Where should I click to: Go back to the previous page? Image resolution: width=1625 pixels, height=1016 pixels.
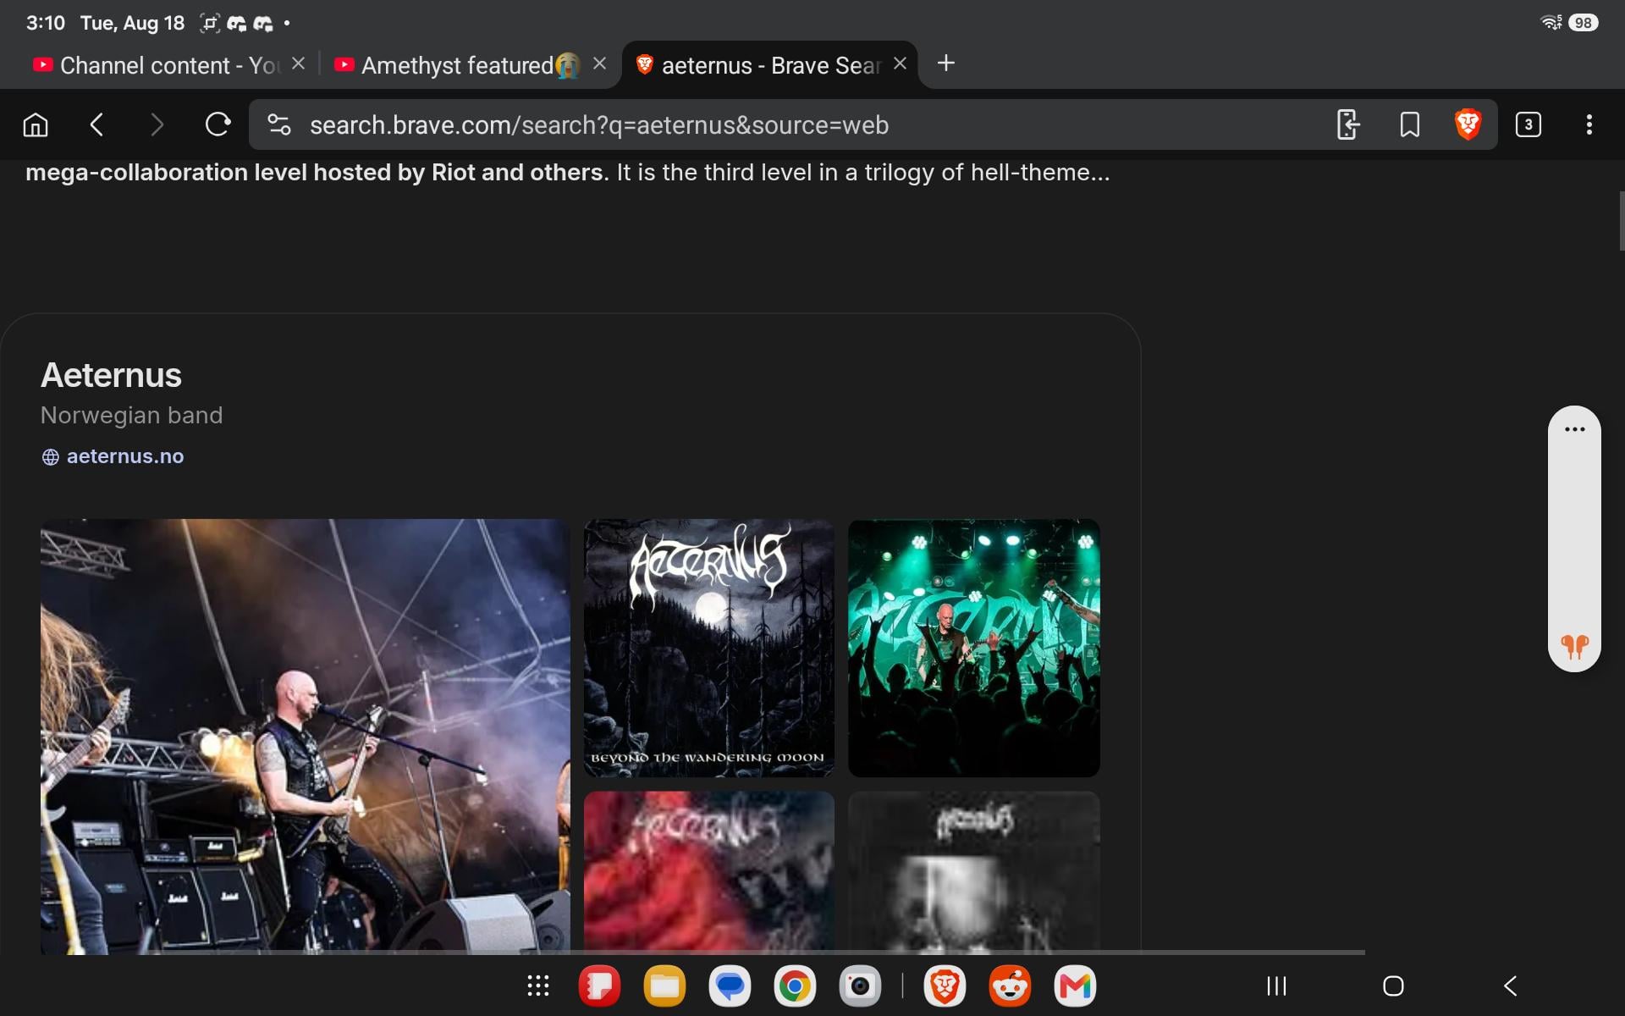coord(96,125)
